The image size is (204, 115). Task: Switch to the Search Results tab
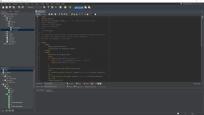coord(40,90)
